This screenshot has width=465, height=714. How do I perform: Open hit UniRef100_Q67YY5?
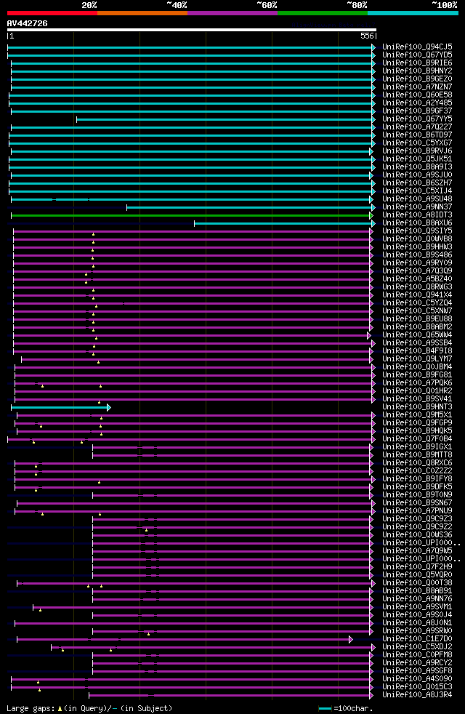[x=417, y=119]
